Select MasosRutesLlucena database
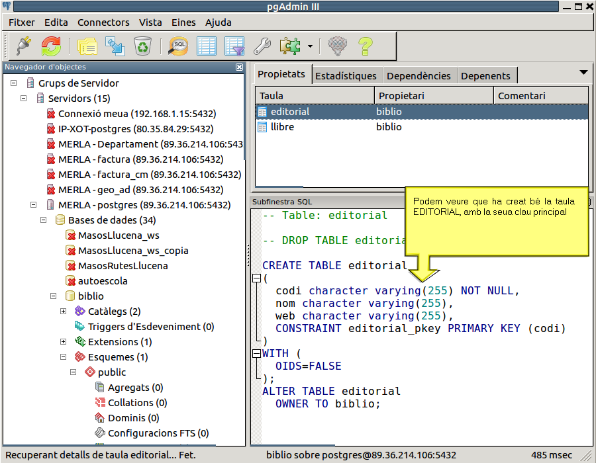Screen dimensions: 596x463 pos(123,266)
